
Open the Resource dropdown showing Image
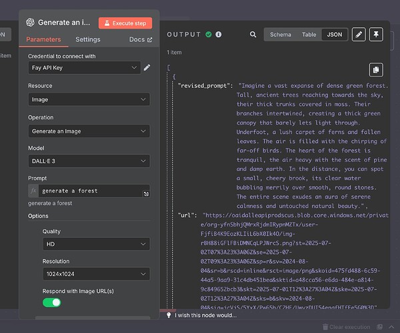89,99
